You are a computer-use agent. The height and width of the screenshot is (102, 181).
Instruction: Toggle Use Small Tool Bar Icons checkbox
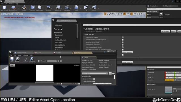[x=123, y=42]
